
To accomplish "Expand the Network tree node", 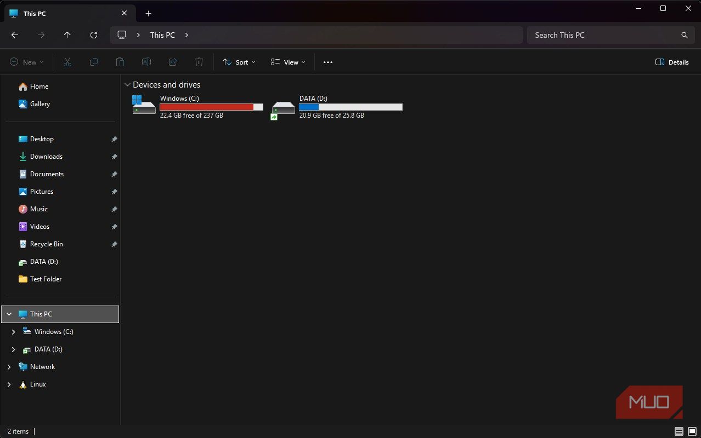I will tap(9, 367).
